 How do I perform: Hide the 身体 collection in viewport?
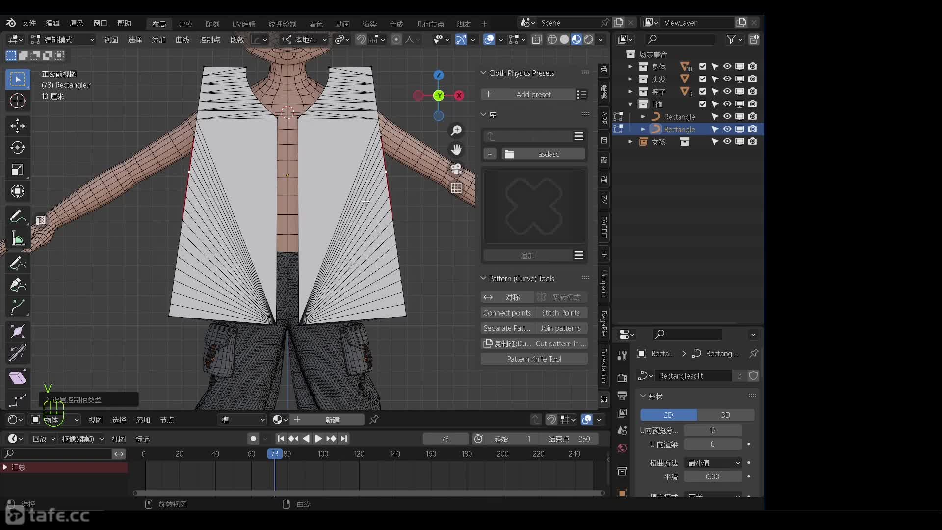(727, 66)
